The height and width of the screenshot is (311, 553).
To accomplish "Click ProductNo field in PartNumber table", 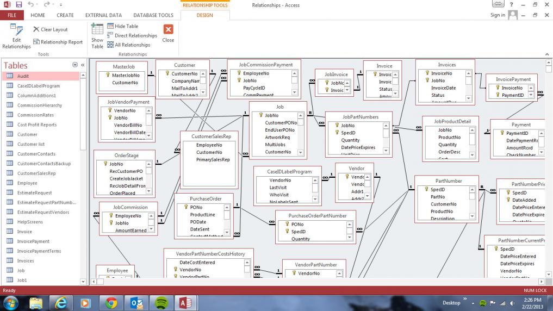I will click(442, 212).
